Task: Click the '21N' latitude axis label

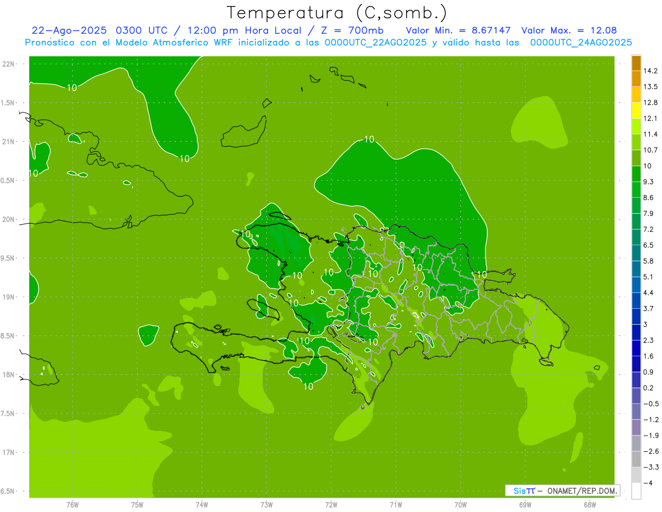Action: [8, 141]
